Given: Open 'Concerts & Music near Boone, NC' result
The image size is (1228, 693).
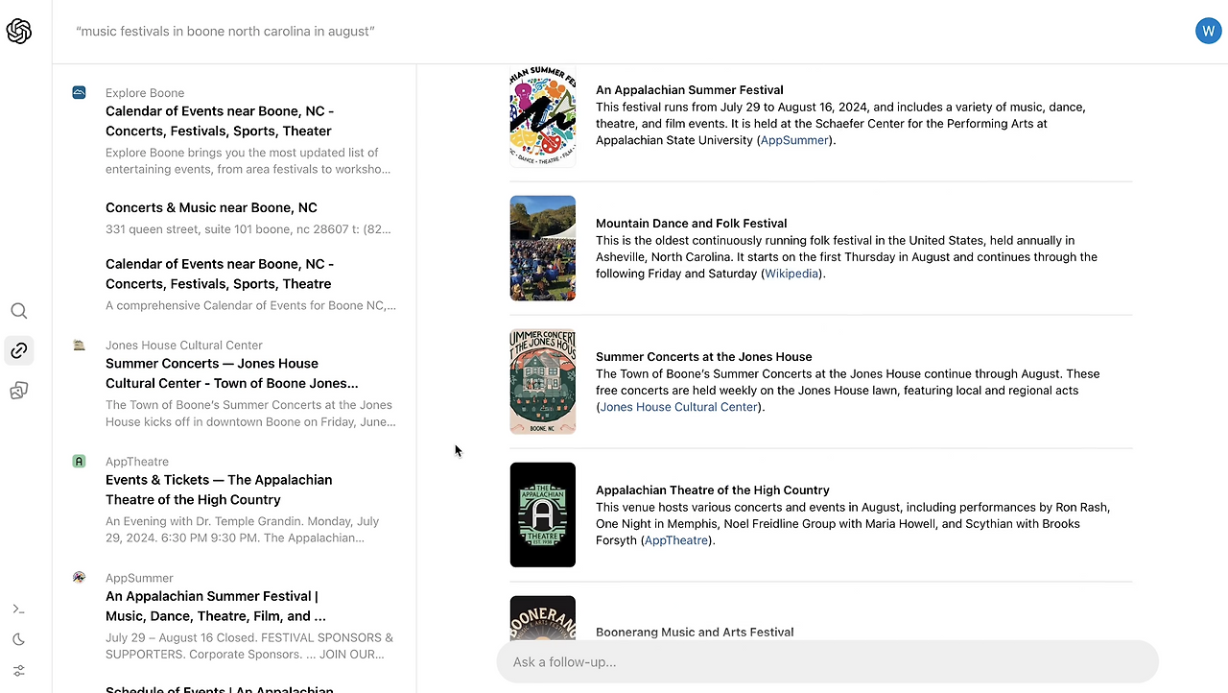Looking at the screenshot, I should (x=211, y=207).
